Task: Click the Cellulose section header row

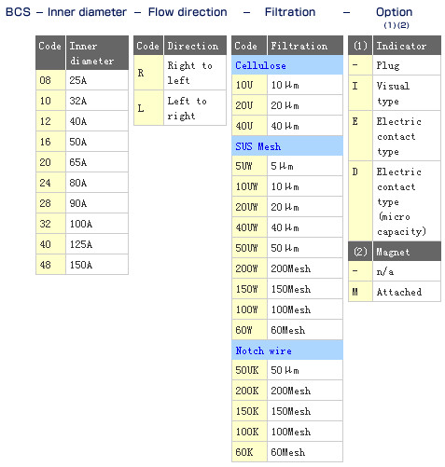Action: 287,65
